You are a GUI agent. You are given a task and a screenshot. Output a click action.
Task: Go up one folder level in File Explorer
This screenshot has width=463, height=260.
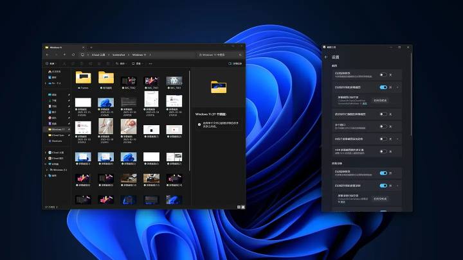point(64,55)
